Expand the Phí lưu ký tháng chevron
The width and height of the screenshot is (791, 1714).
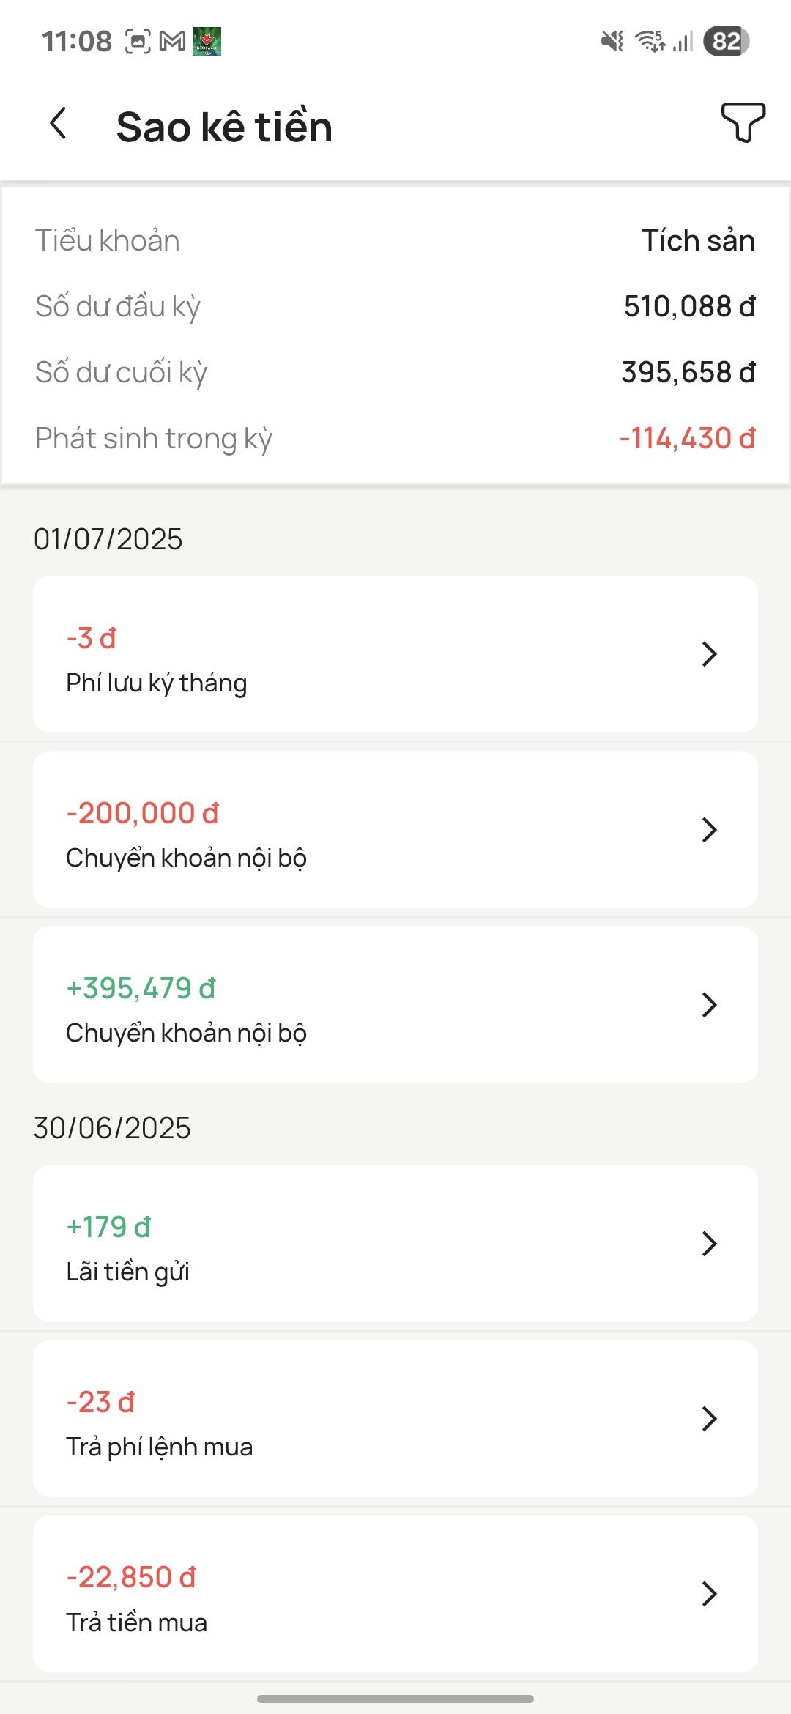708,654
